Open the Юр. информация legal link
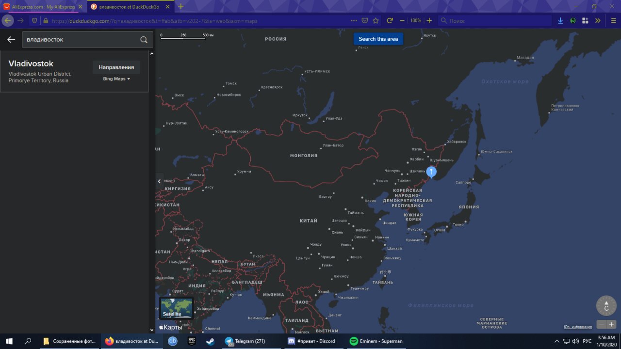This screenshot has width=621, height=349. click(577, 327)
